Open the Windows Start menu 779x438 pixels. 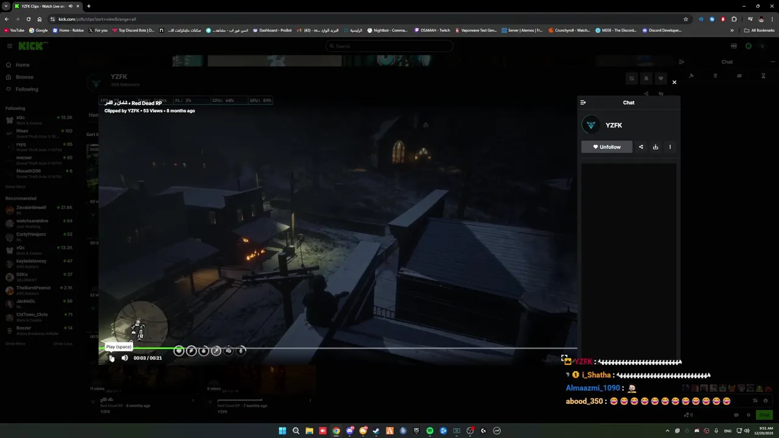point(282,431)
